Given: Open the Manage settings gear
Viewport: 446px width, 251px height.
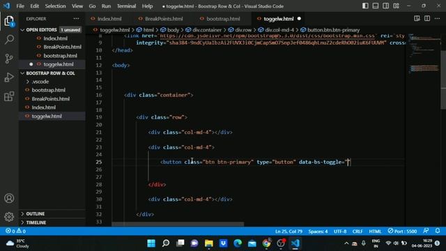Looking at the screenshot, I should tap(9, 217).
